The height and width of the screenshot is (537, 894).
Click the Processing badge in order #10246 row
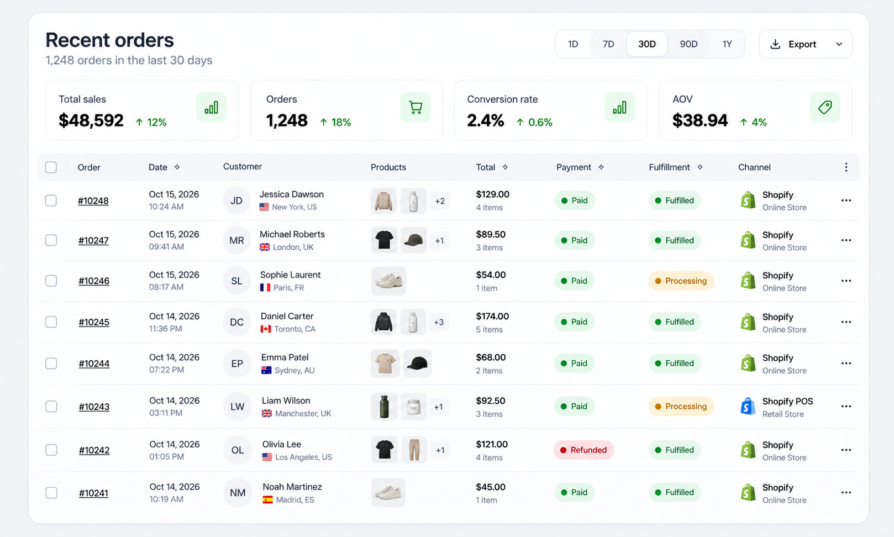(x=681, y=281)
